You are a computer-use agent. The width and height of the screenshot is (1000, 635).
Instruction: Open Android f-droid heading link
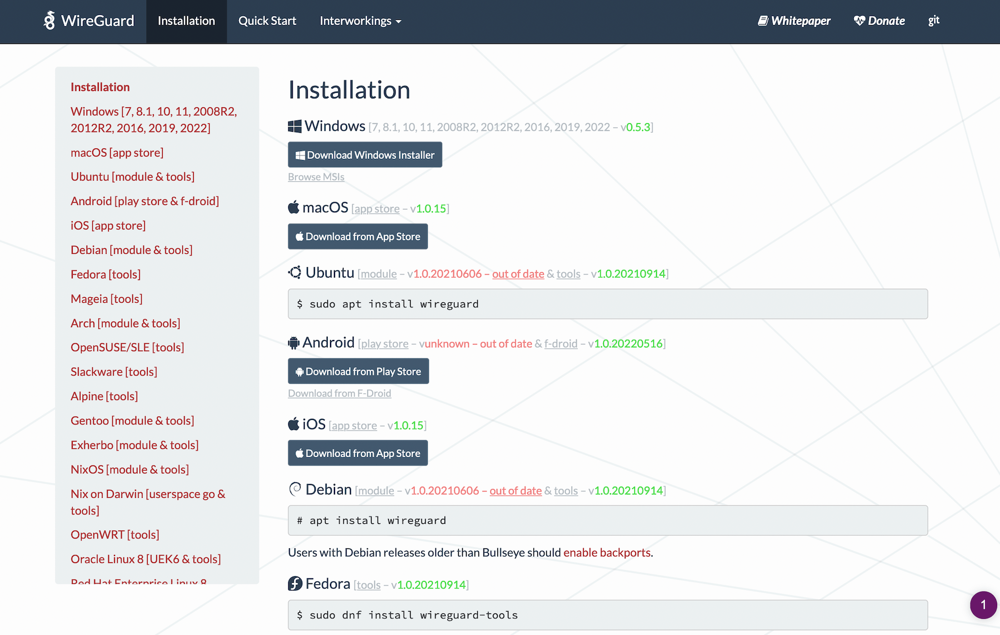pos(561,344)
